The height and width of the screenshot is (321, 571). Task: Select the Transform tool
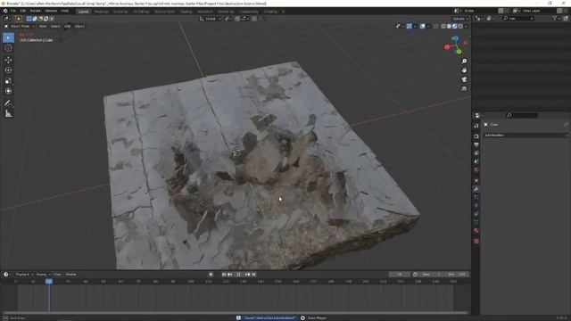tap(8, 91)
